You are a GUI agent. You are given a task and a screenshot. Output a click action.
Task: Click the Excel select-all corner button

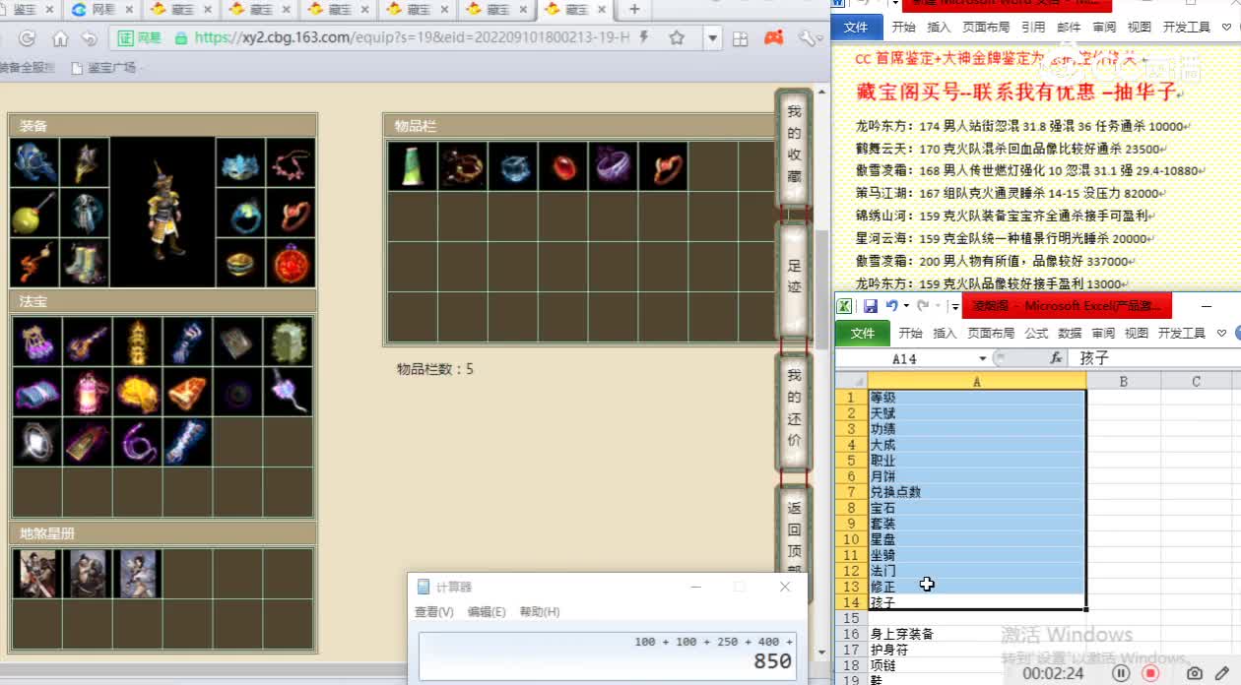[x=851, y=381]
